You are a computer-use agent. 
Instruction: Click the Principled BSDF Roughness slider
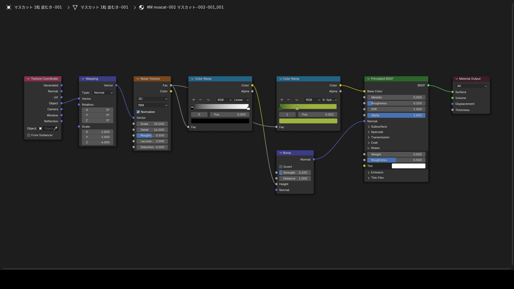[x=396, y=103]
